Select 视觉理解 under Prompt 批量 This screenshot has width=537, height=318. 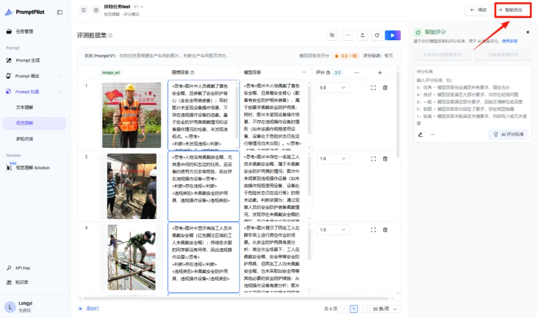34,123
